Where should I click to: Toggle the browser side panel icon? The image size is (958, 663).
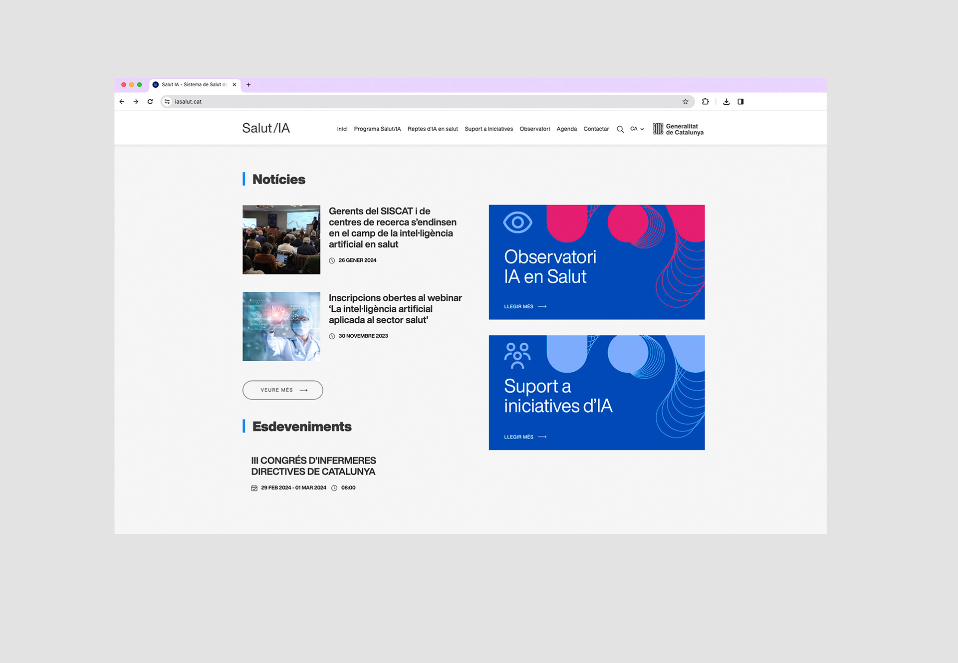coord(740,102)
